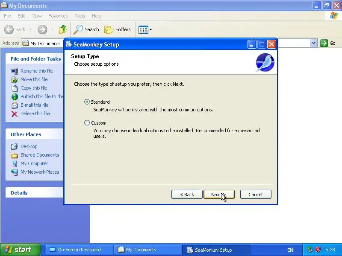
Task: Click the move-file icon in File Tasks
Action: click(15, 79)
